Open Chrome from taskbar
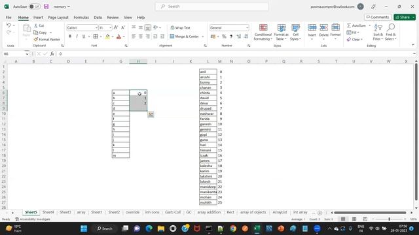This screenshot has width=419, height=235. [x=233, y=228]
